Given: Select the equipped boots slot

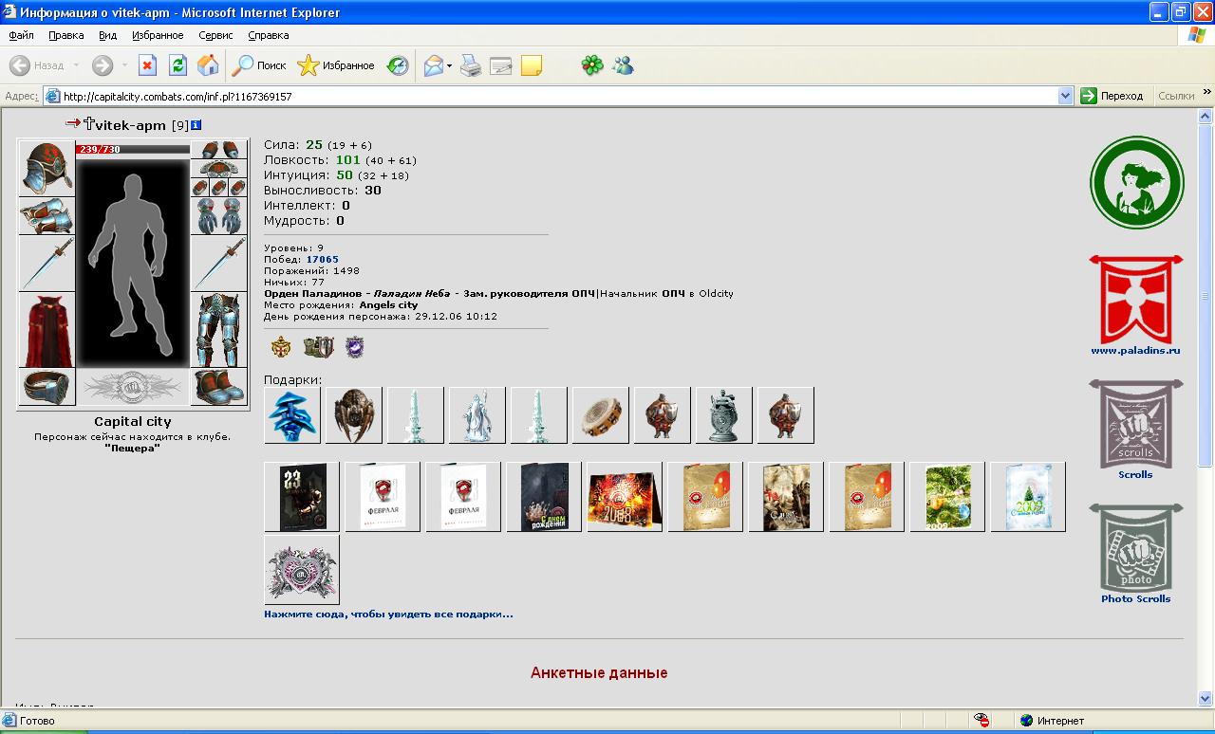Looking at the screenshot, I should [219, 387].
